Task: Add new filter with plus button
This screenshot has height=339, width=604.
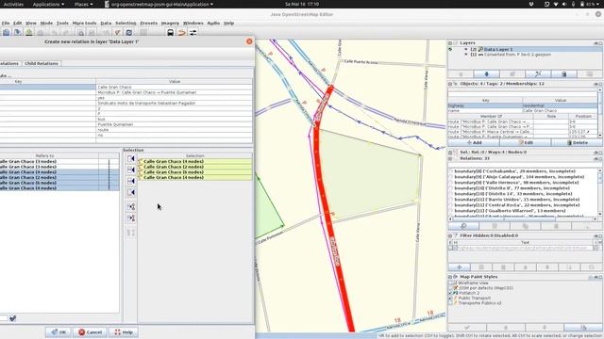Action: pos(460,267)
